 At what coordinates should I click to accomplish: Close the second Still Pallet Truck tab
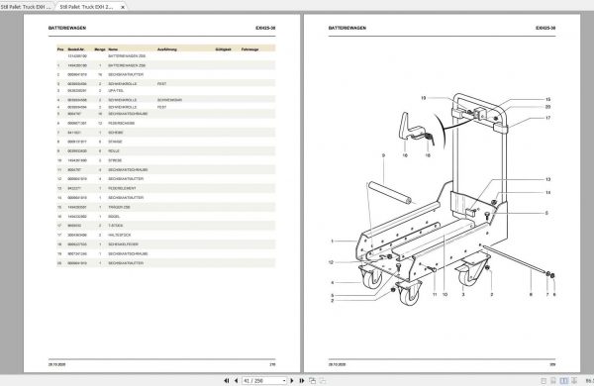click(123, 7)
